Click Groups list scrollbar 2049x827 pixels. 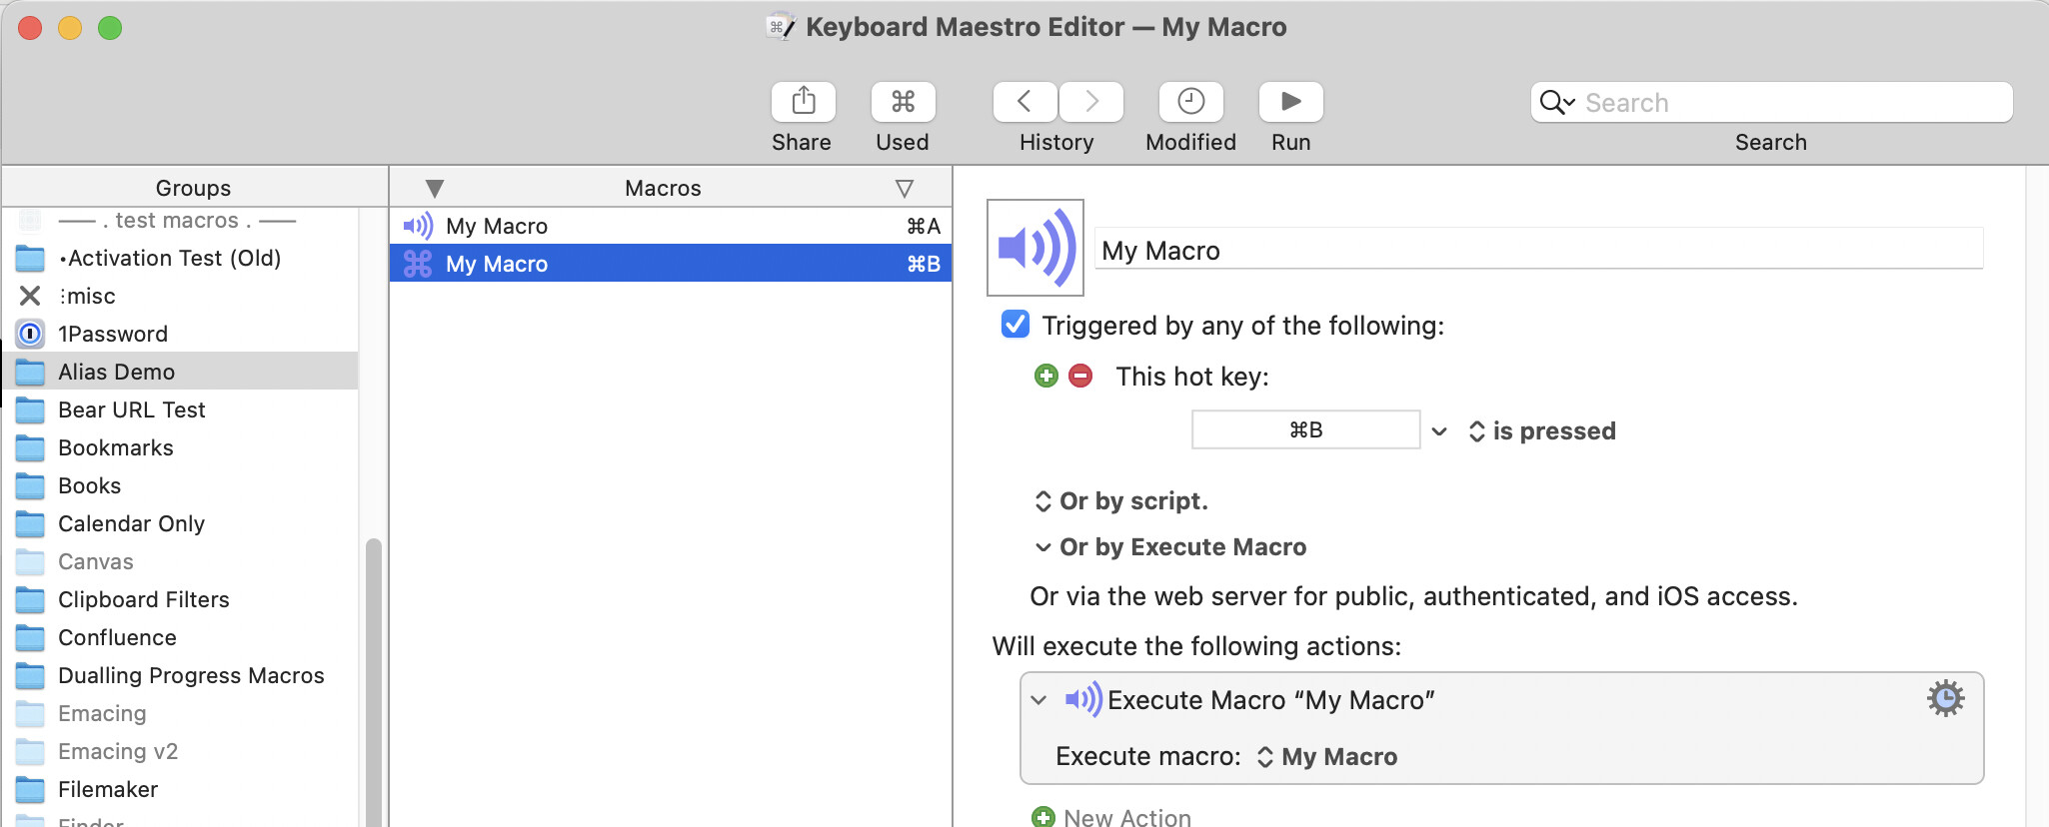pos(374,683)
